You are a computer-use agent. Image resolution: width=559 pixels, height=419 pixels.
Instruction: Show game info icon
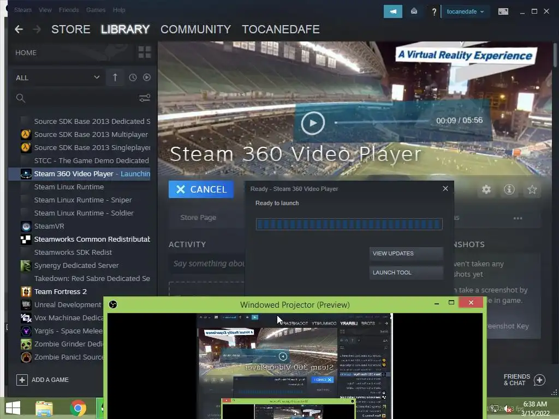tap(509, 189)
